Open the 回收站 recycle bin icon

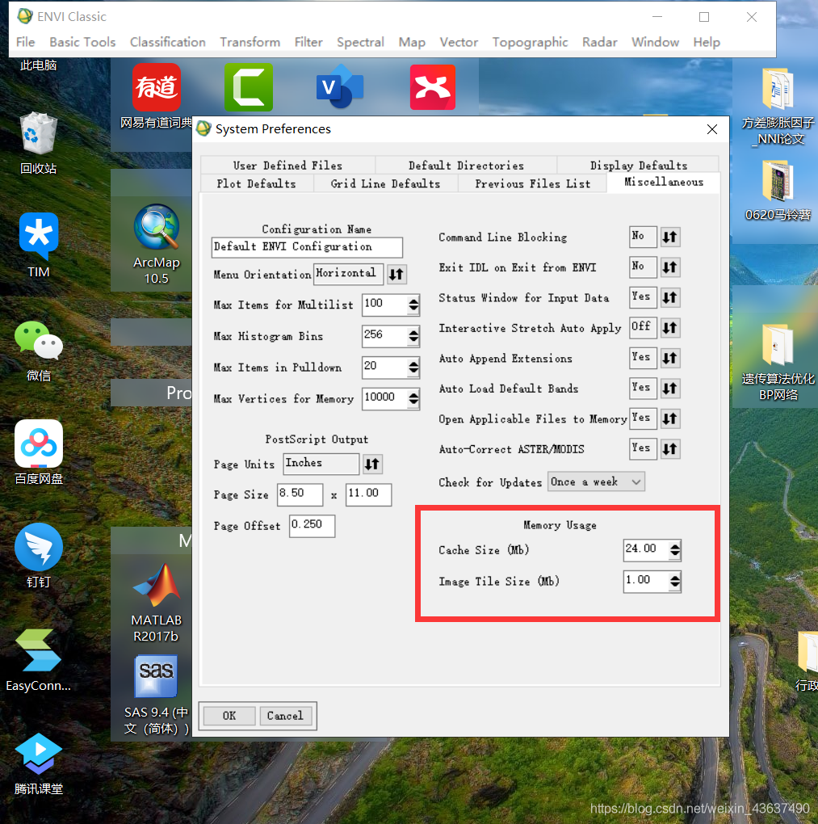(38, 143)
